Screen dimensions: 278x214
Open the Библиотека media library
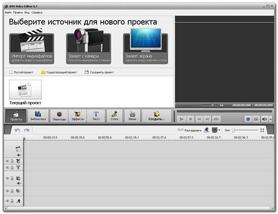[x=38, y=116]
